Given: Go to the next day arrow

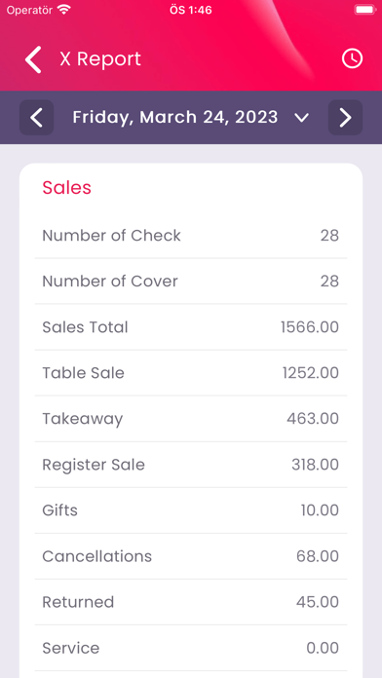Looking at the screenshot, I should (345, 117).
